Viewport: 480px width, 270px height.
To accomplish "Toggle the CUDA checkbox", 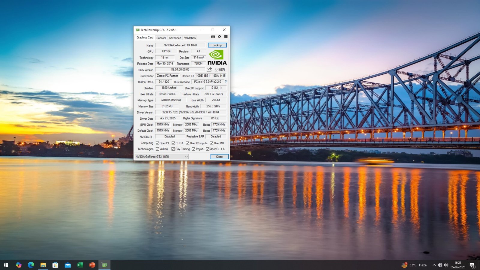I will 173,143.
